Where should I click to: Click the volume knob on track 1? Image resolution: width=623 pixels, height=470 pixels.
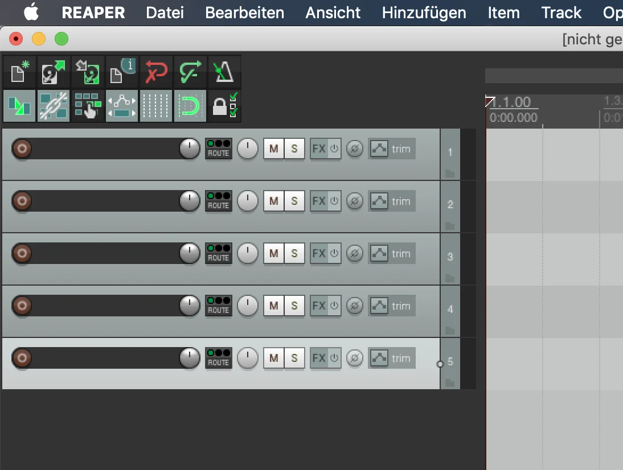(x=190, y=149)
